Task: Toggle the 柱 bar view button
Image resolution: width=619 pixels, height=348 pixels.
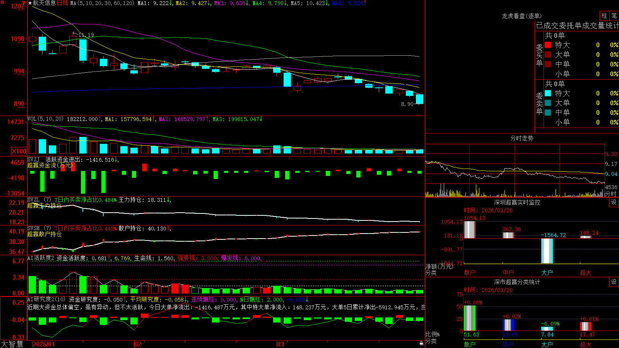Action: point(604,15)
